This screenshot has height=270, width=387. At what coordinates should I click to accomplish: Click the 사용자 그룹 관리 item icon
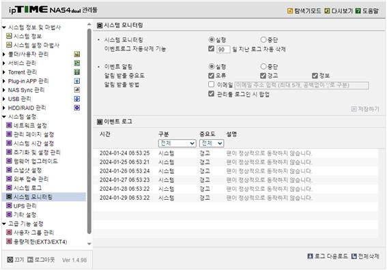(x=9, y=232)
